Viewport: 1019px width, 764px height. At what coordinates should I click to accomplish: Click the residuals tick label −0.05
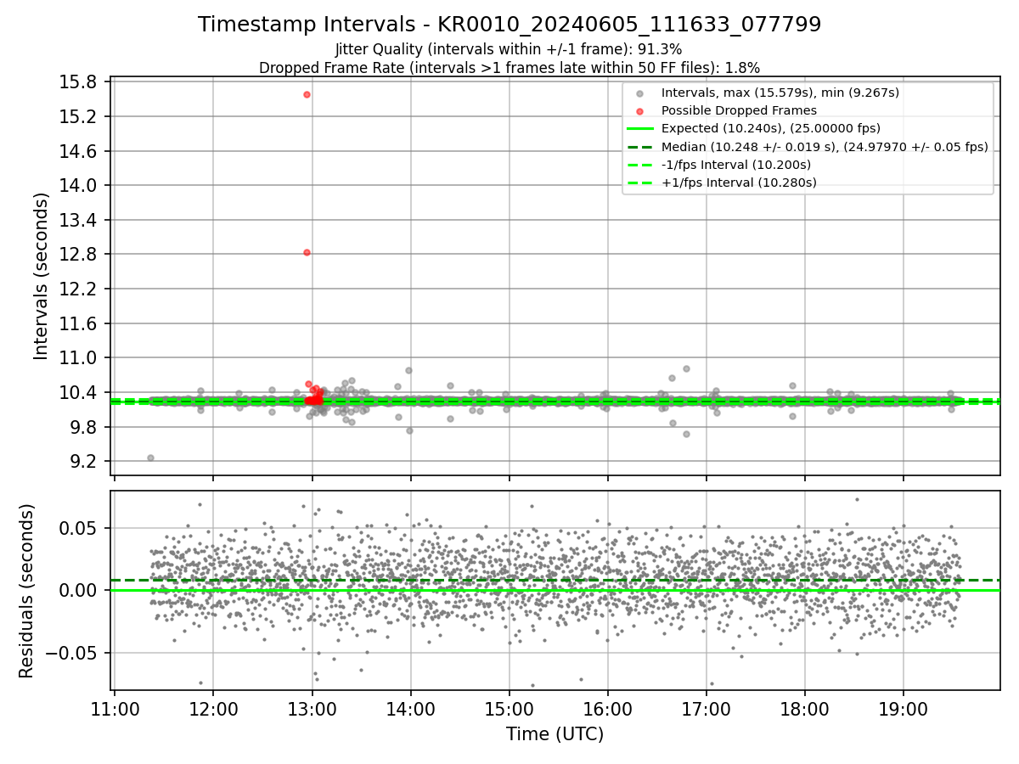72,653
